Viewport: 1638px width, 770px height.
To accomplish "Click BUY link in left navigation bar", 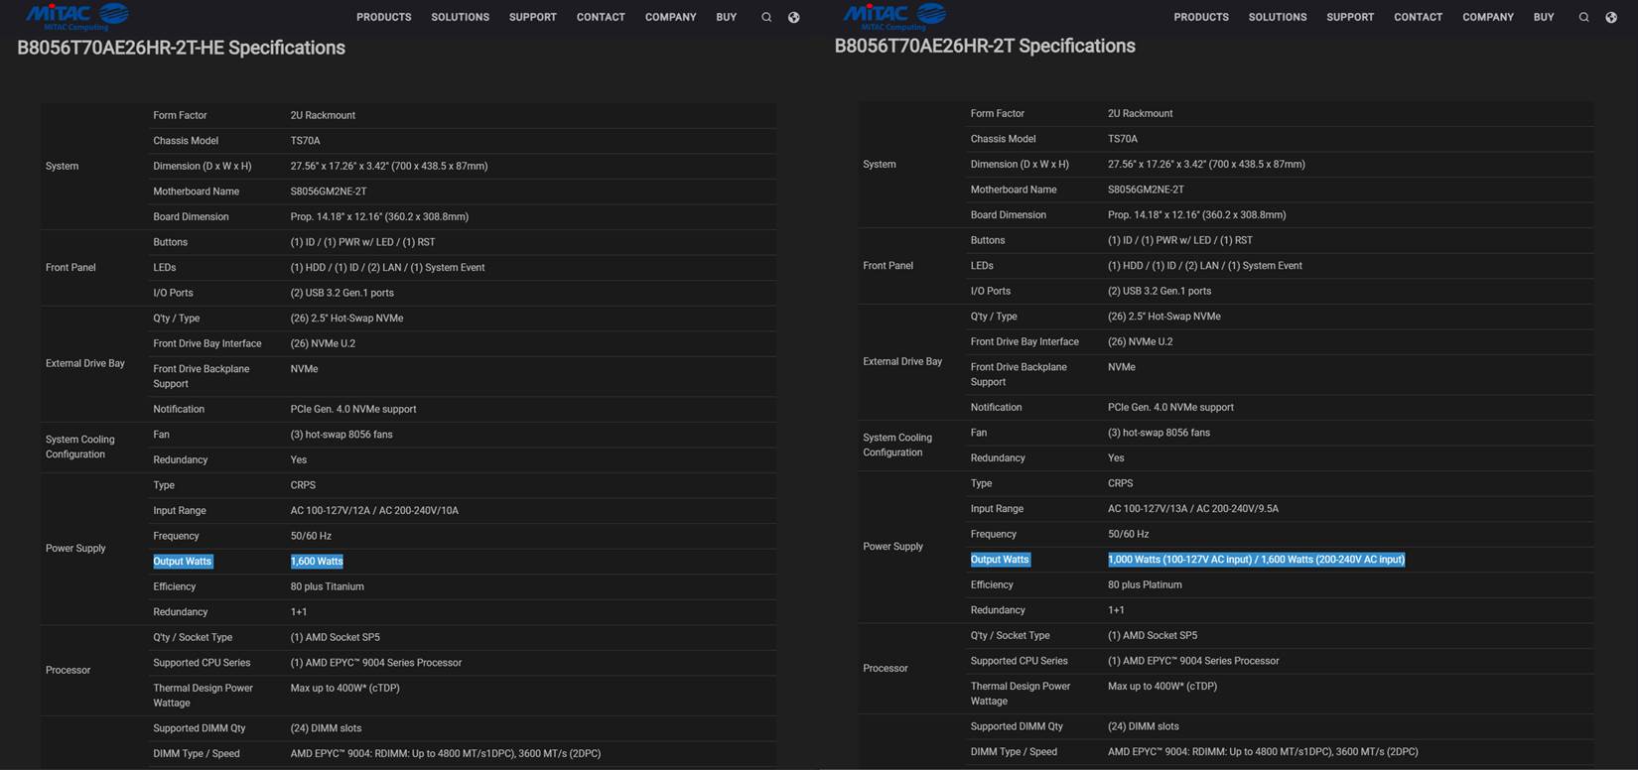I will [726, 17].
